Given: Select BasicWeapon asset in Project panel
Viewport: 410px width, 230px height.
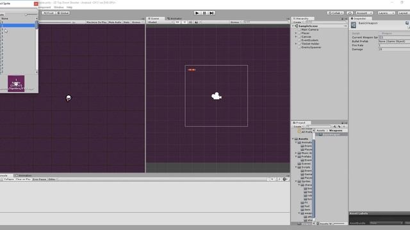Looking at the screenshot, I should (x=331, y=134).
